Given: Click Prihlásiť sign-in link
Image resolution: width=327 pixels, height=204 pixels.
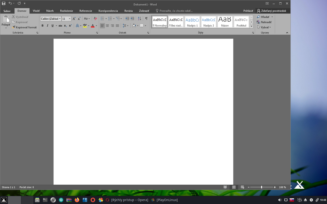Looking at the screenshot, I should click(248, 11).
